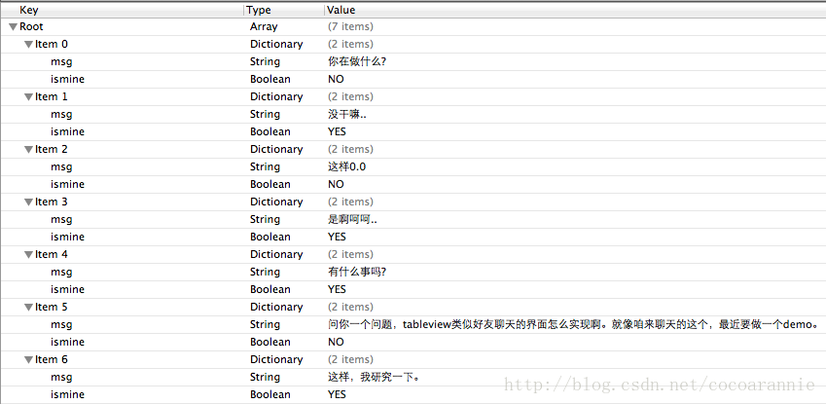Viewport: 826px width, 404px height.
Task: Select the value 这样，我研究一下。
Action: pos(374,377)
